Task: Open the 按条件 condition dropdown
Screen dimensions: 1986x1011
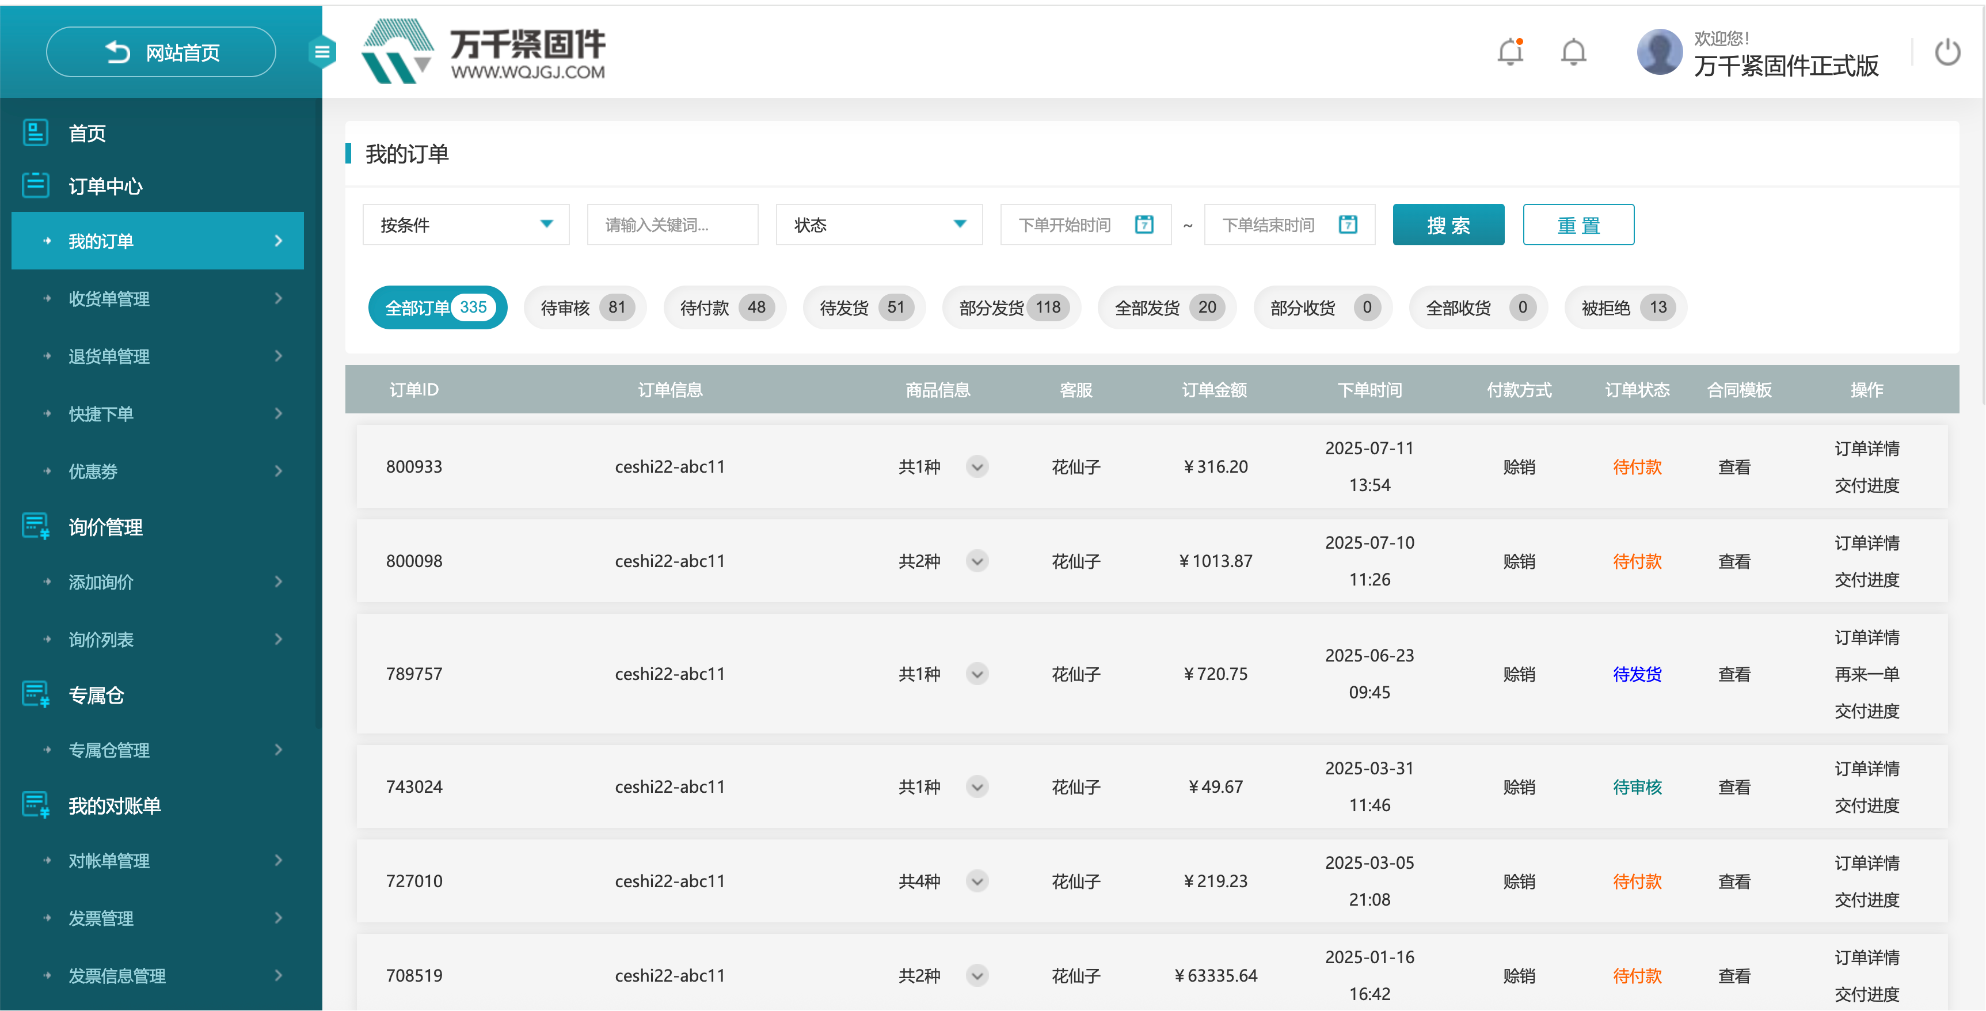Action: pos(466,225)
